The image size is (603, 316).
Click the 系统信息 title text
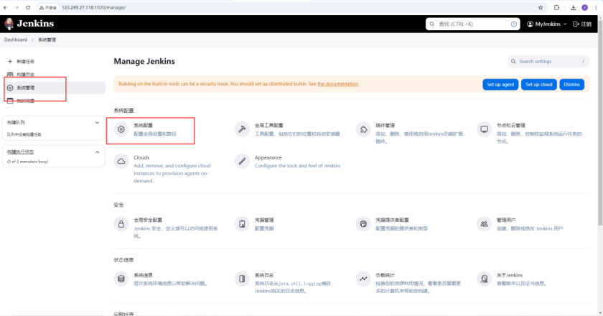(143, 275)
